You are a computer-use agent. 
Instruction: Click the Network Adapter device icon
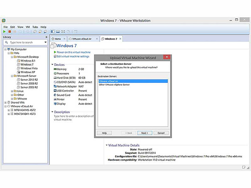pos(55,86)
